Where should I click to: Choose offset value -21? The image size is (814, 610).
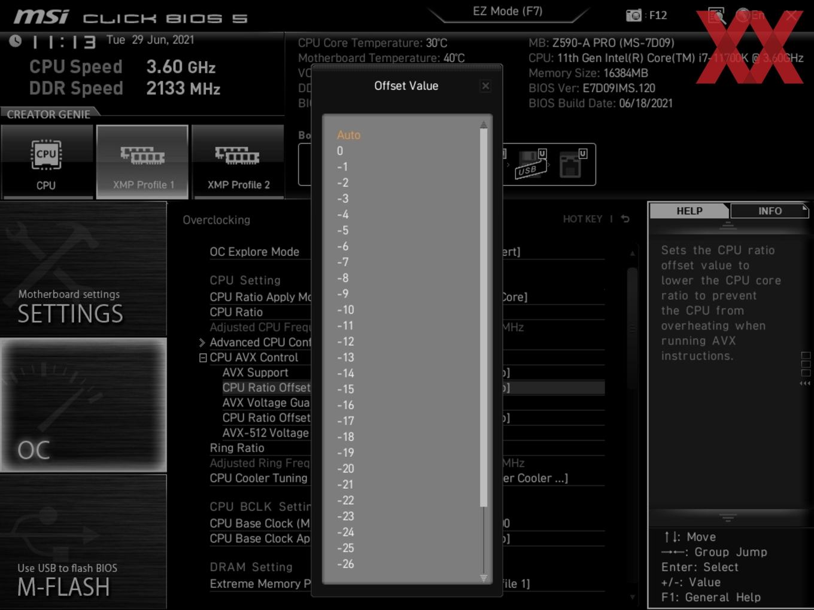(345, 484)
